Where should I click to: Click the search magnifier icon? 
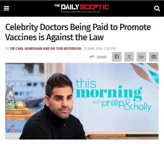click(157, 8)
